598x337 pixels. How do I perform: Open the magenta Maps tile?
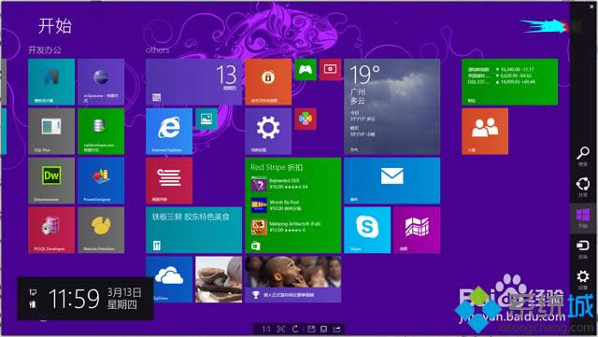[417, 231]
